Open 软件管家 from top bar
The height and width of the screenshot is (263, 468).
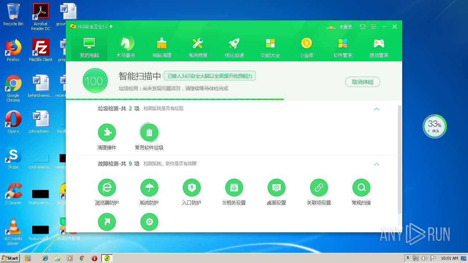click(x=343, y=47)
